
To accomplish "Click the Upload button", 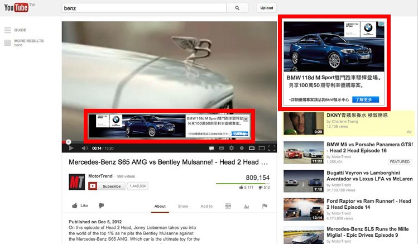I will [267, 8].
